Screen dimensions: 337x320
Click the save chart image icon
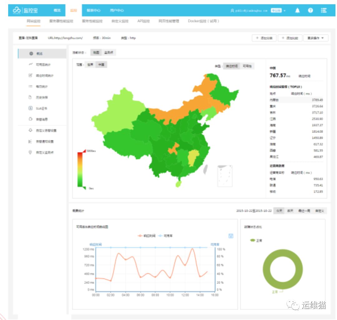point(231,236)
